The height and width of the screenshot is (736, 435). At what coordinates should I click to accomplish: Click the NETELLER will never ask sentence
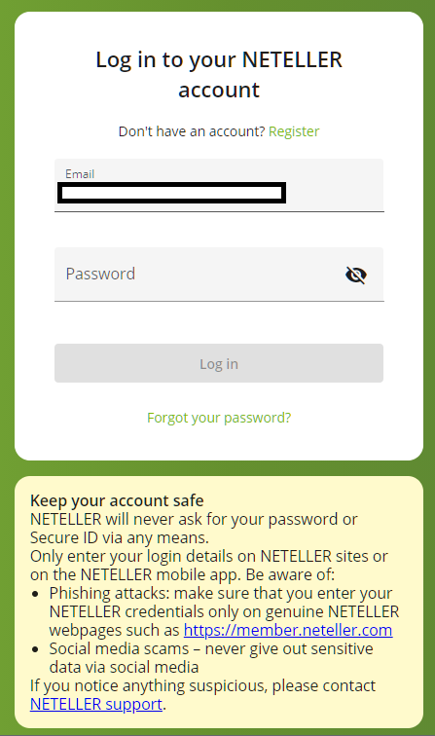(x=194, y=528)
